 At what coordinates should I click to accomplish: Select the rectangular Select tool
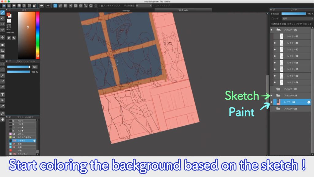[2, 64]
